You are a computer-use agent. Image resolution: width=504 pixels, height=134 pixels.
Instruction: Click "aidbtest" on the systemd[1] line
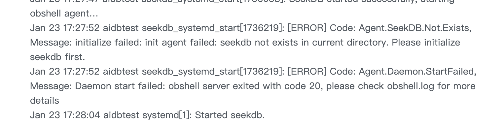121,115
